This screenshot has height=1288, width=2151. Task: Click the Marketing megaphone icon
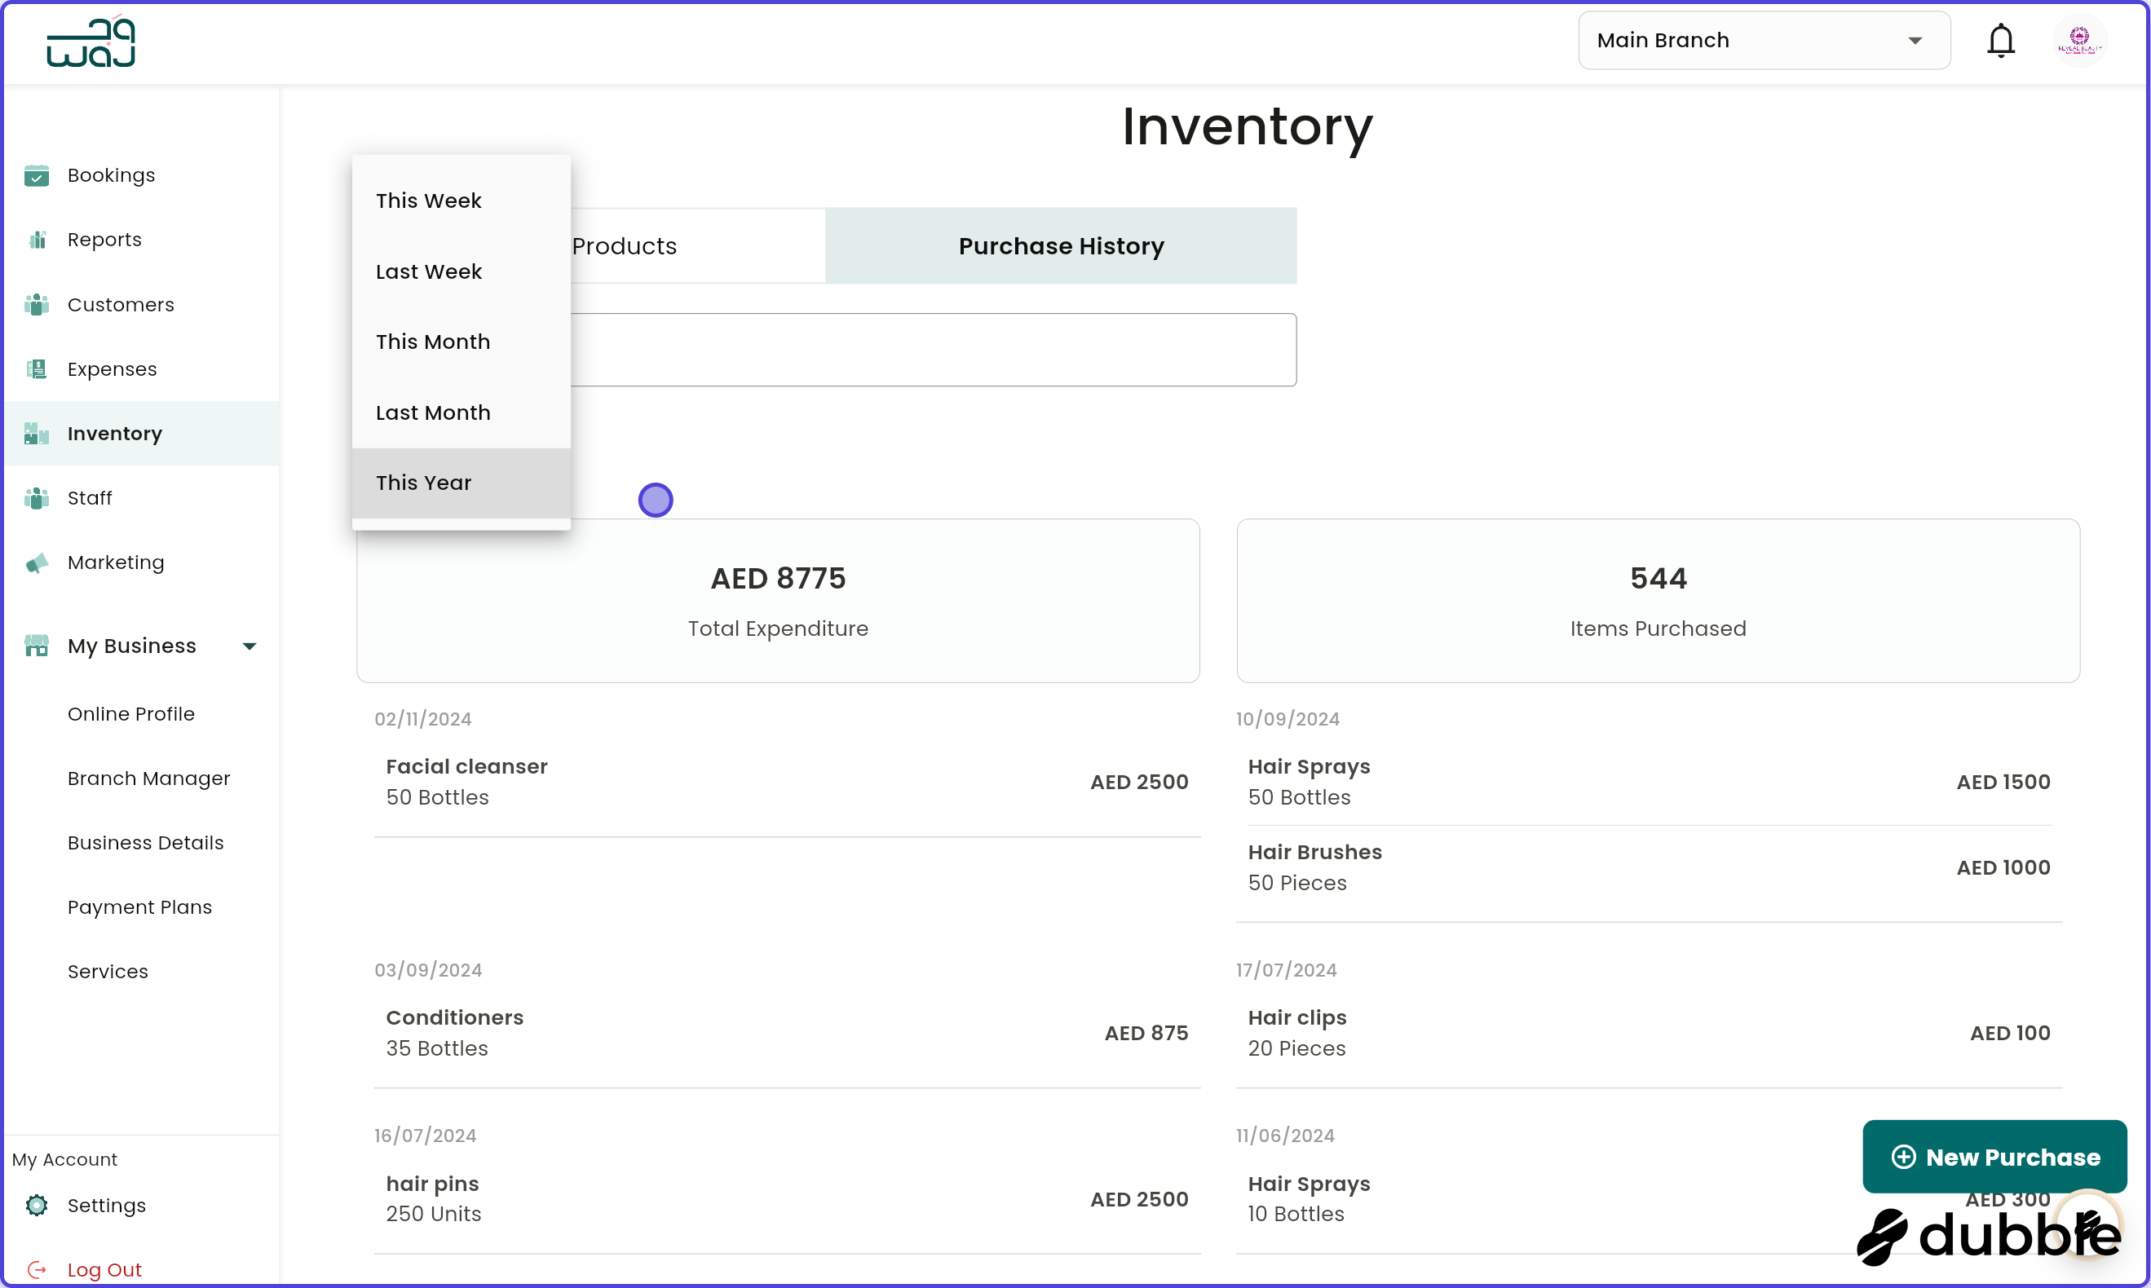[37, 562]
